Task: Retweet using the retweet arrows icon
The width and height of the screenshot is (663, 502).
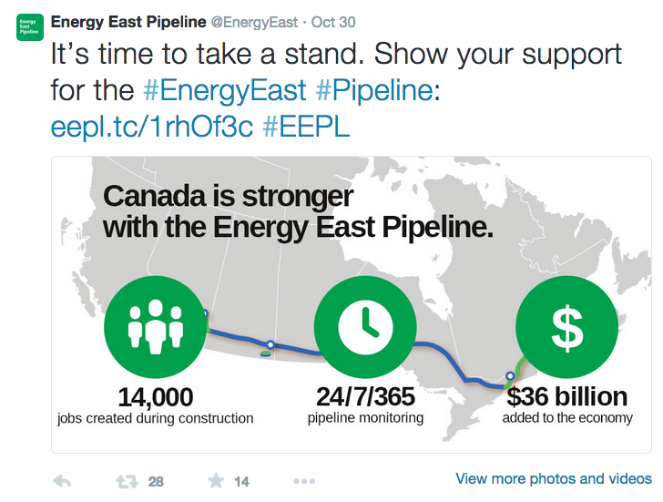Action: [x=127, y=481]
